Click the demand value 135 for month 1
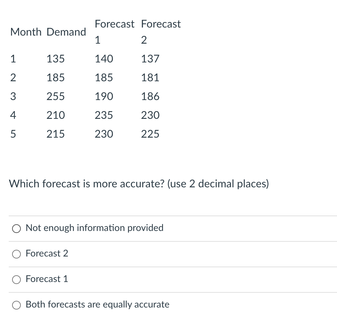337x329 pixels. click(x=55, y=59)
